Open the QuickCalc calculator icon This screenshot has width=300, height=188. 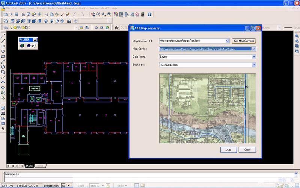pos(143,14)
